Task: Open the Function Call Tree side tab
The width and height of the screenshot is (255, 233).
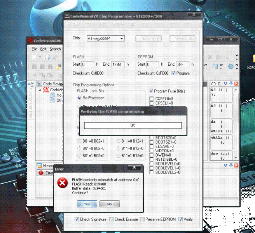Action: 31,101
